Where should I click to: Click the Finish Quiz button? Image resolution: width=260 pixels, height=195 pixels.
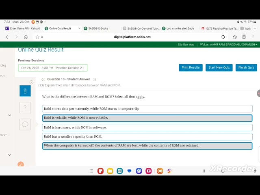(246, 67)
